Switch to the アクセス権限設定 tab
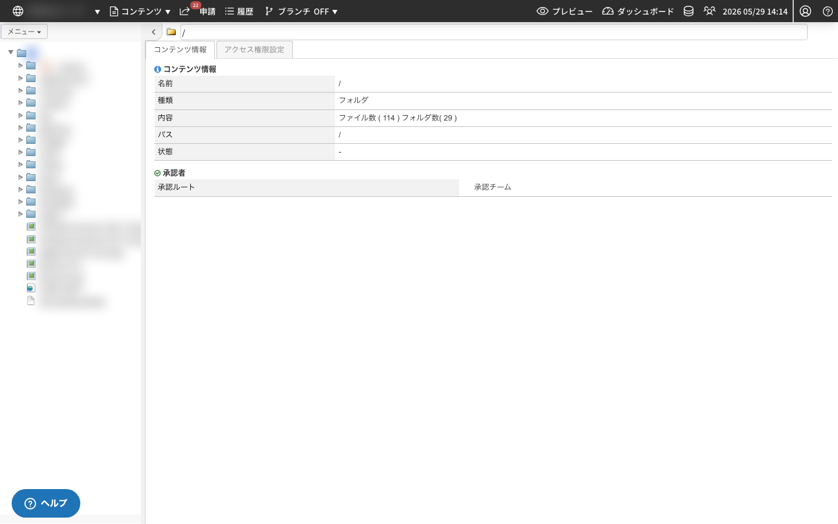This screenshot has height=524, width=838. pyautogui.click(x=254, y=49)
